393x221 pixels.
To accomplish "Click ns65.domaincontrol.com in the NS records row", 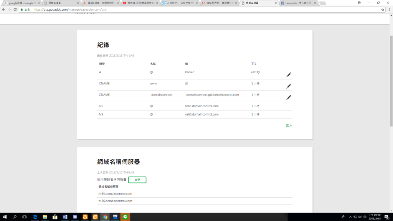I will click(202, 106).
